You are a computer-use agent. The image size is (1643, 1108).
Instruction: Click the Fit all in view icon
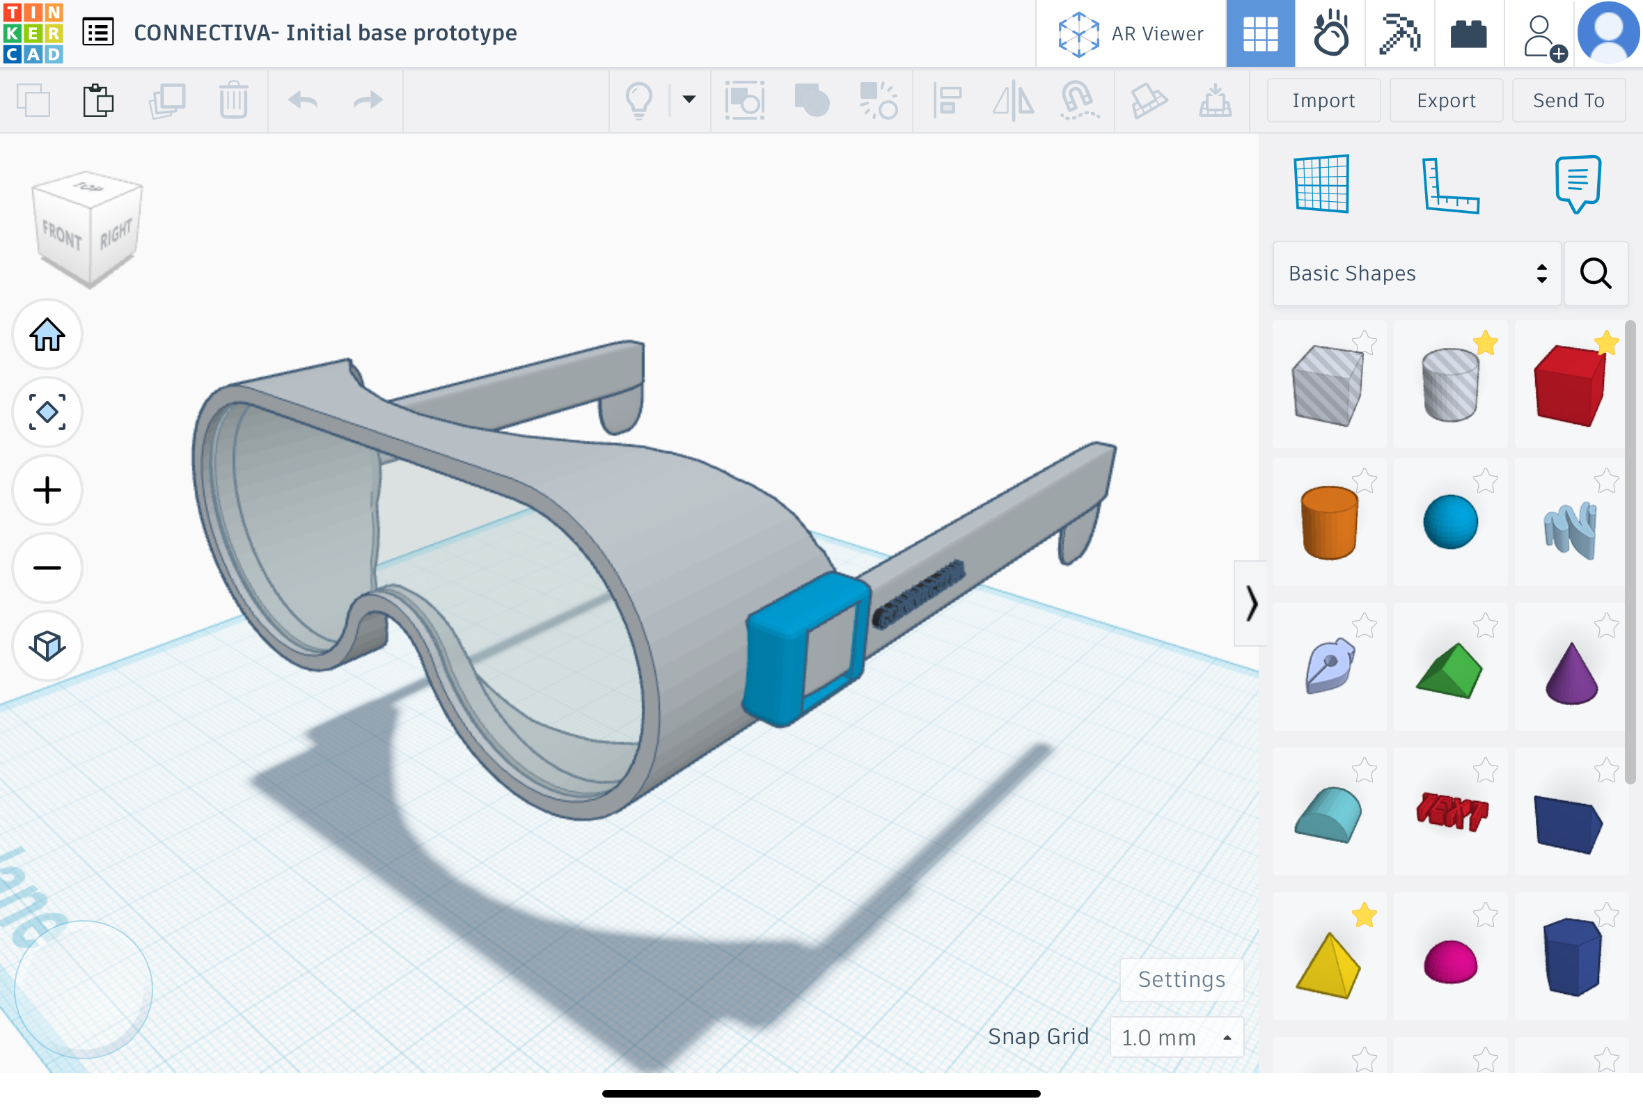tap(47, 412)
